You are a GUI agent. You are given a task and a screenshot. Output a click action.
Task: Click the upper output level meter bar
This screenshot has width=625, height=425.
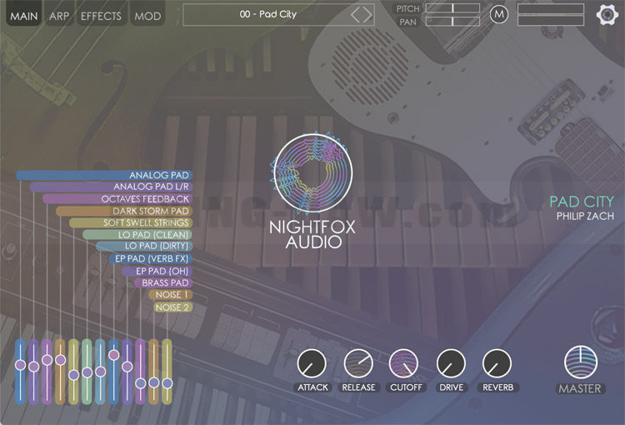[551, 8]
